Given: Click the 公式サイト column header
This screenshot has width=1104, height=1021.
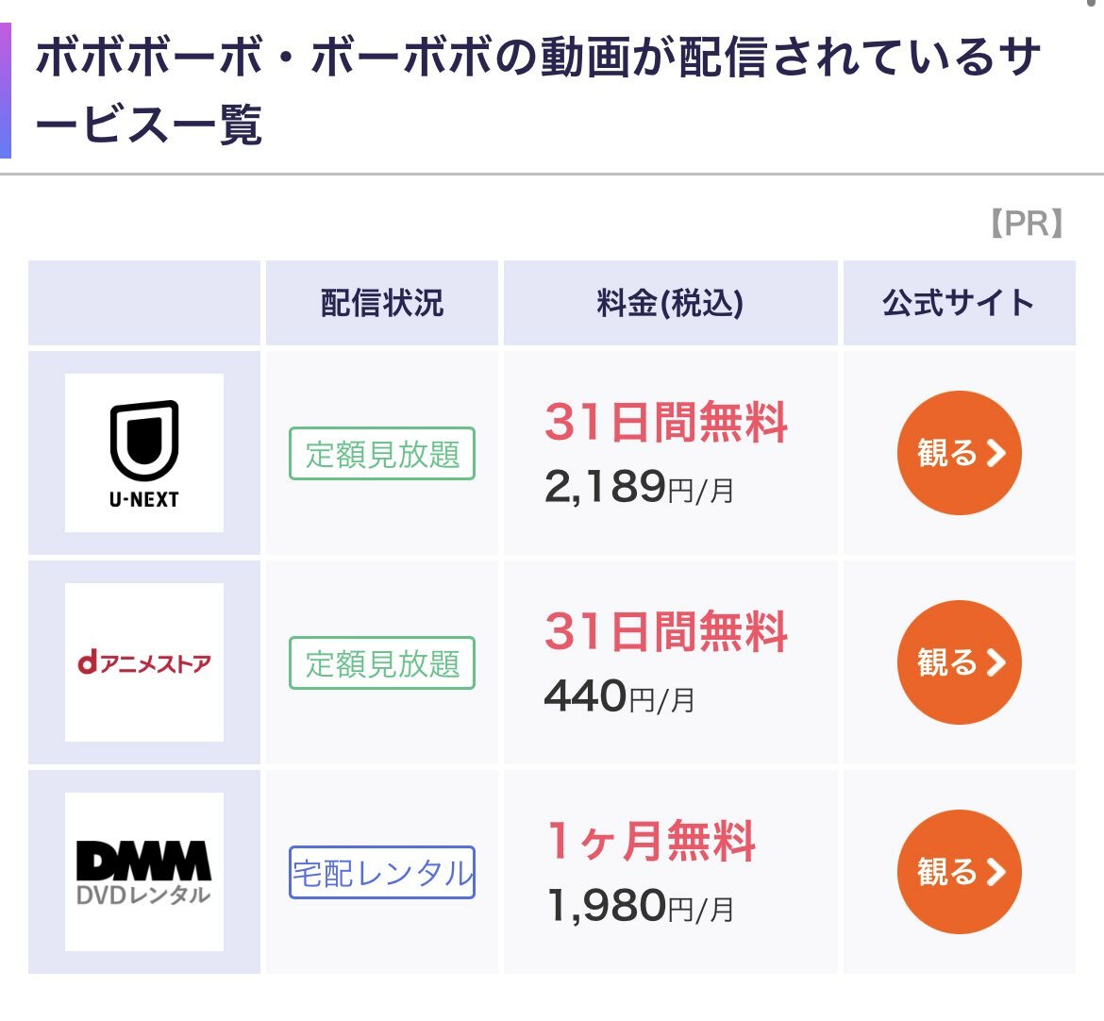Looking at the screenshot, I should [x=959, y=303].
